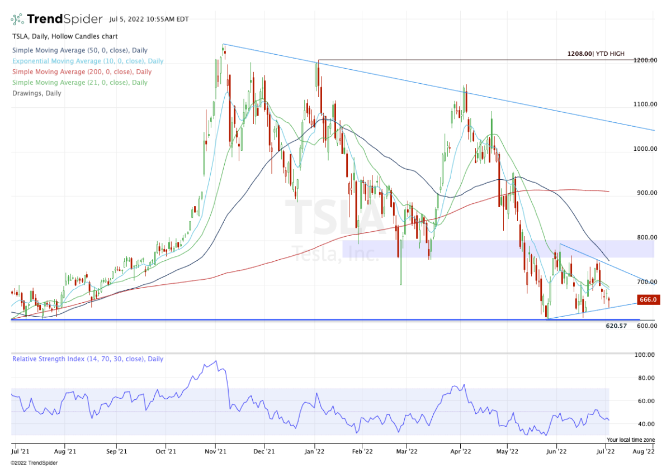Click the Relative Strength Index indicator label
This screenshot has width=671, height=468.
coord(88,359)
